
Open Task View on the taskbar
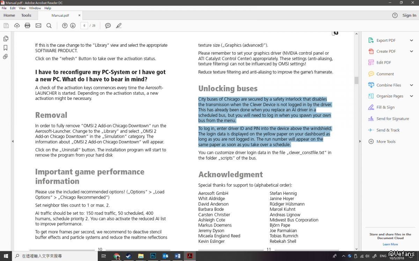tap(103, 256)
